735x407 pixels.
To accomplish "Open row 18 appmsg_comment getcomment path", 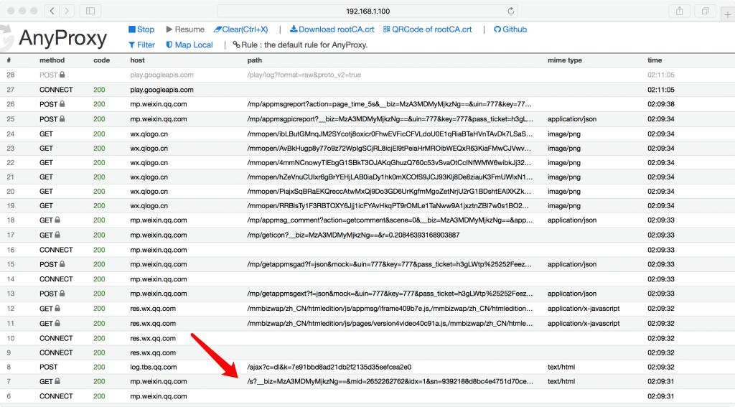I will point(390,220).
